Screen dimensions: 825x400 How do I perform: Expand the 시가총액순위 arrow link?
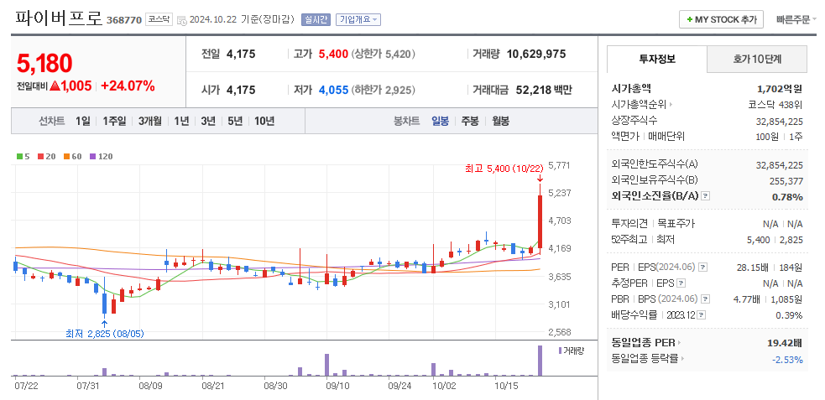coord(671,105)
